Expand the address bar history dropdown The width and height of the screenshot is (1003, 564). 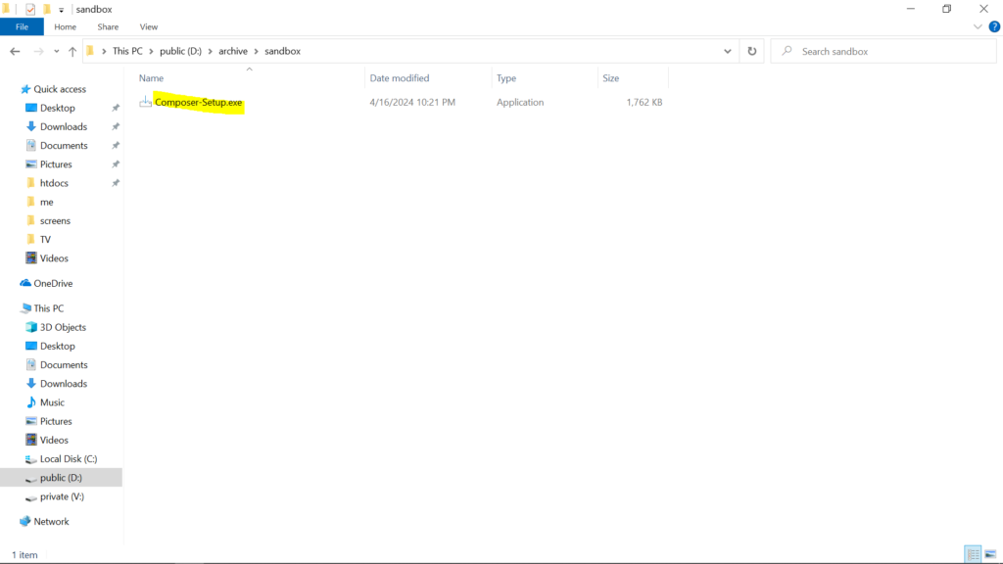click(728, 51)
